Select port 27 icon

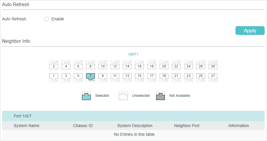point(213,78)
